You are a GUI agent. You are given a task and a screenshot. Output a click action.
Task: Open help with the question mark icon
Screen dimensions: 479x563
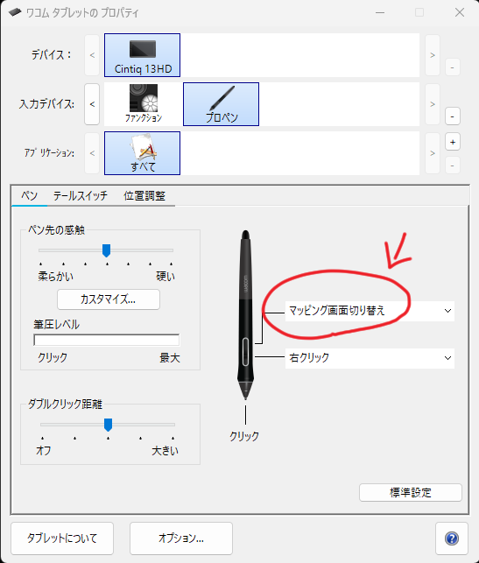(x=451, y=538)
